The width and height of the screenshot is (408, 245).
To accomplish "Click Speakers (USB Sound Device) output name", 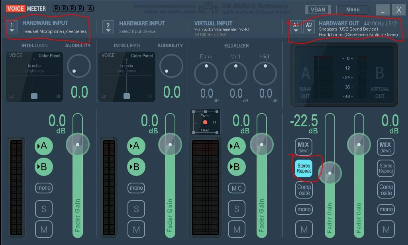I will click(x=348, y=29).
